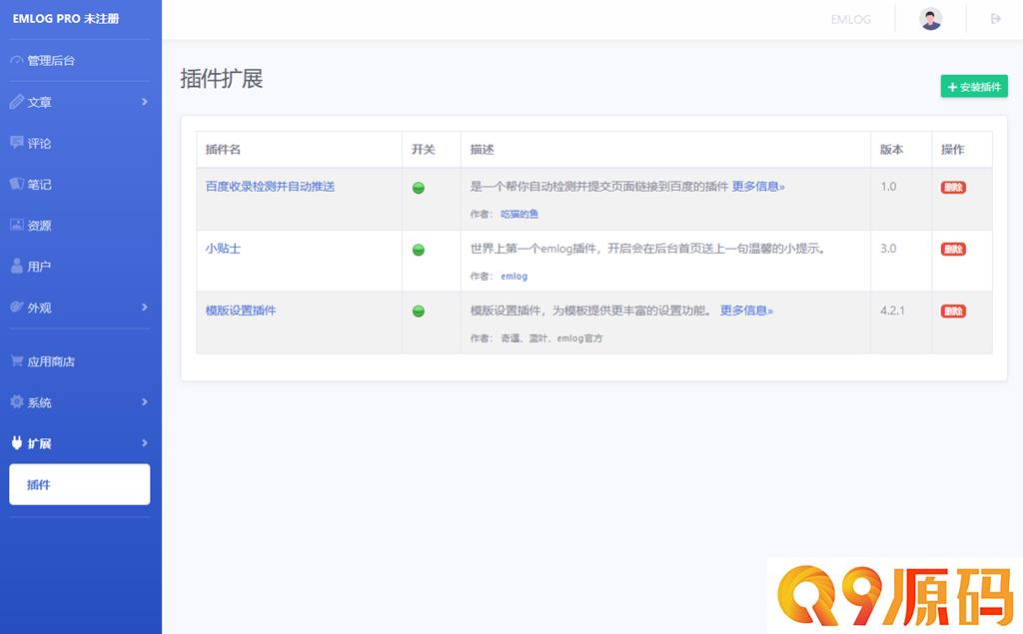Screen dimensions: 1023x634
Task: Click the logout icon in the header
Action: point(996,19)
